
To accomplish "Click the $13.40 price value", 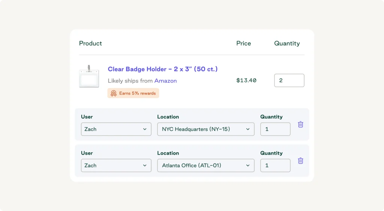I will (246, 81).
